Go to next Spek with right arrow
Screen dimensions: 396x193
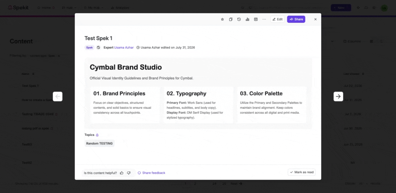(338, 96)
